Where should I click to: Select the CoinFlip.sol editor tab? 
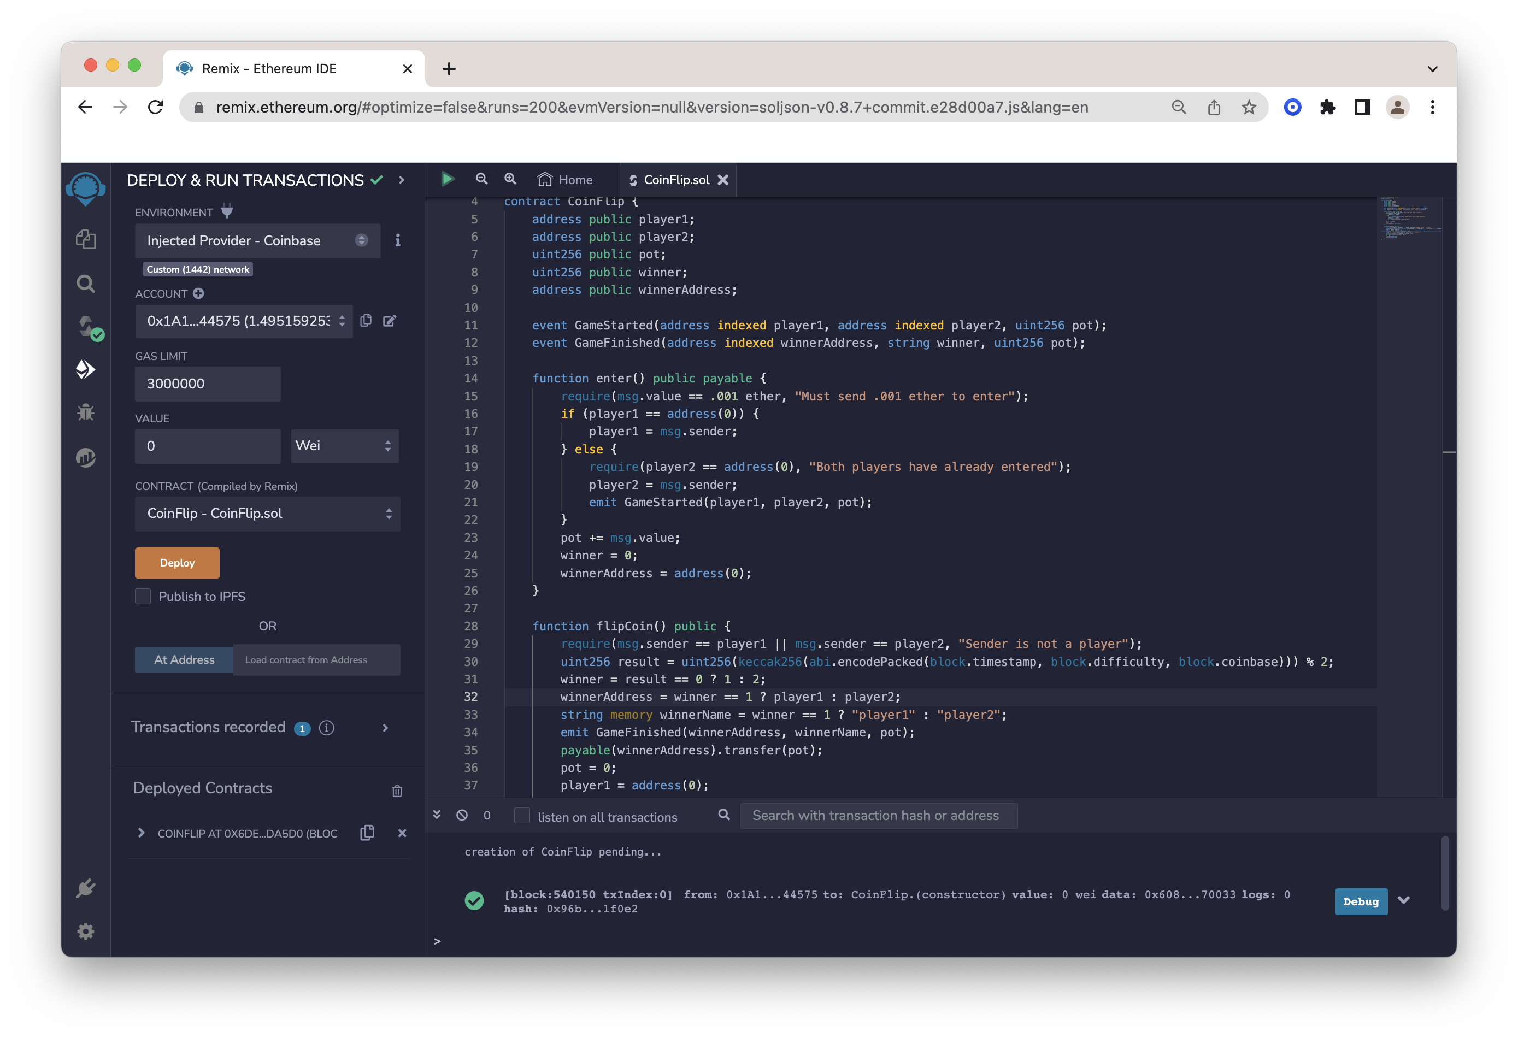tap(675, 180)
